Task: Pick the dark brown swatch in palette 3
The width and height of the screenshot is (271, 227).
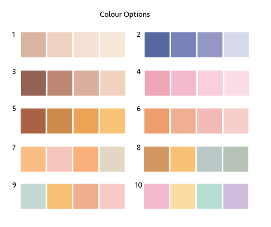Action: click(x=33, y=83)
